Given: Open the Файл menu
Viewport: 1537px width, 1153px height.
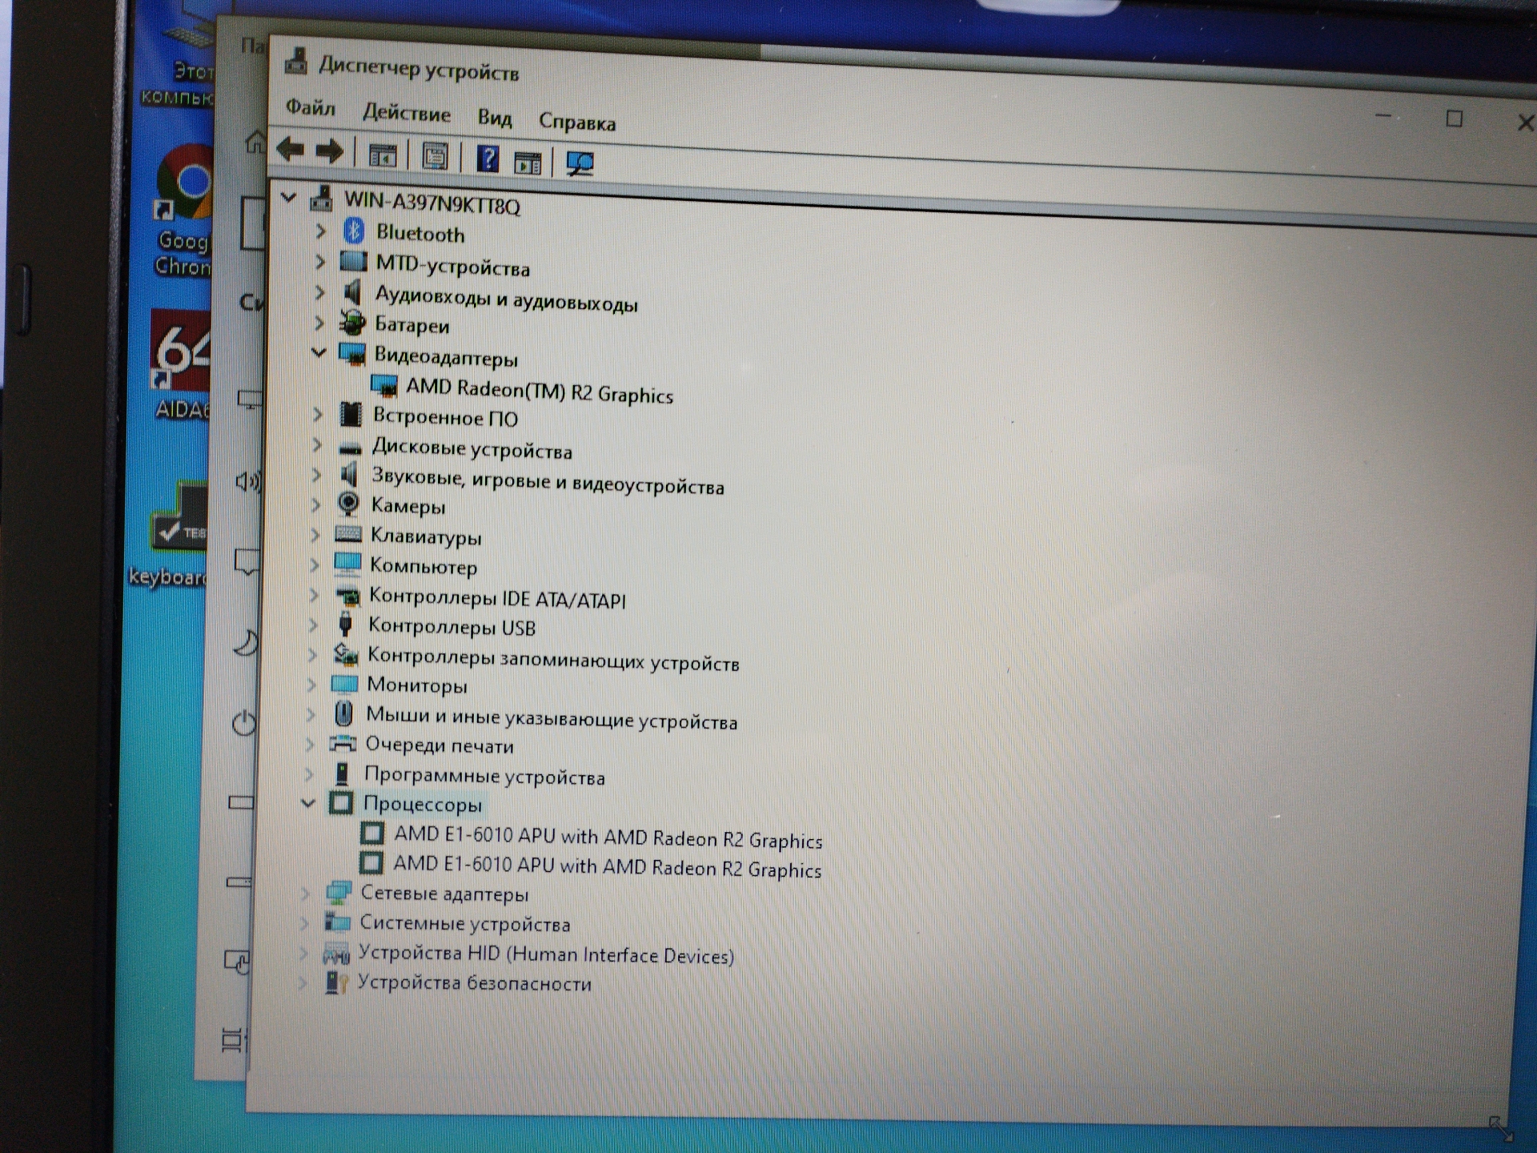Looking at the screenshot, I should coord(311,106).
